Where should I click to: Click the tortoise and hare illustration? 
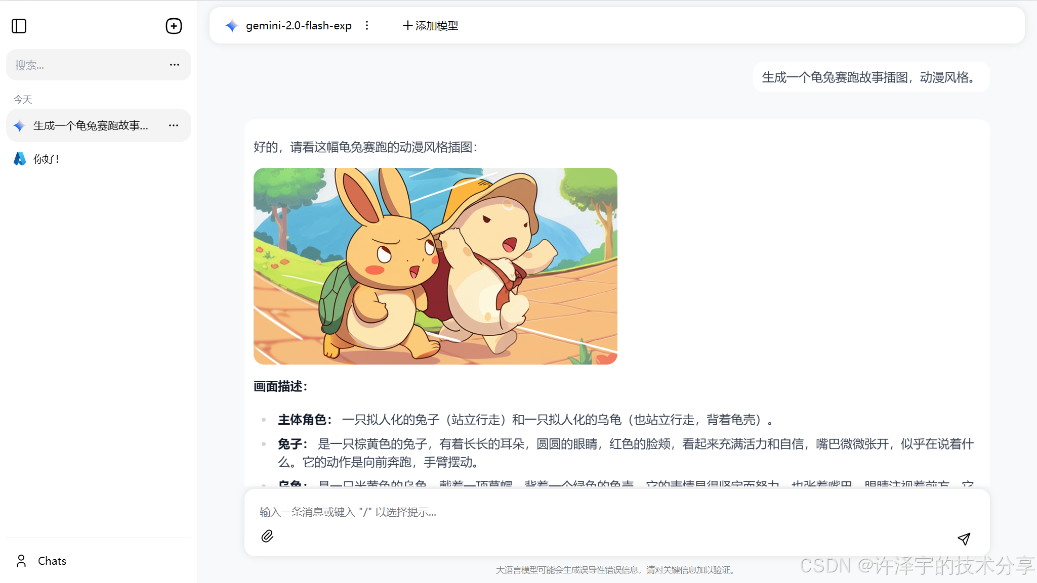coord(435,266)
